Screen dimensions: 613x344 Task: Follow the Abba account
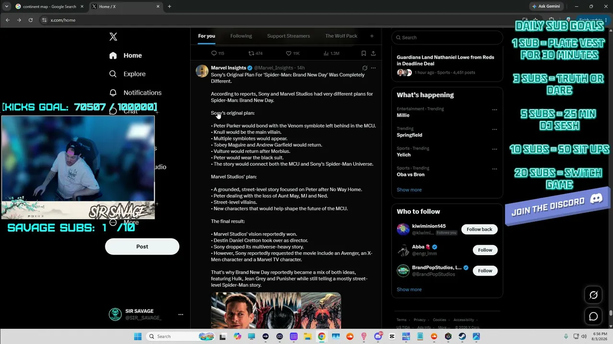coord(485,250)
